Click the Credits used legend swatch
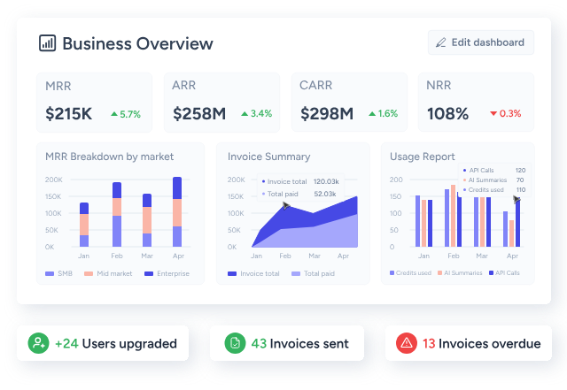This screenshot has width=567, height=390. tap(392, 273)
